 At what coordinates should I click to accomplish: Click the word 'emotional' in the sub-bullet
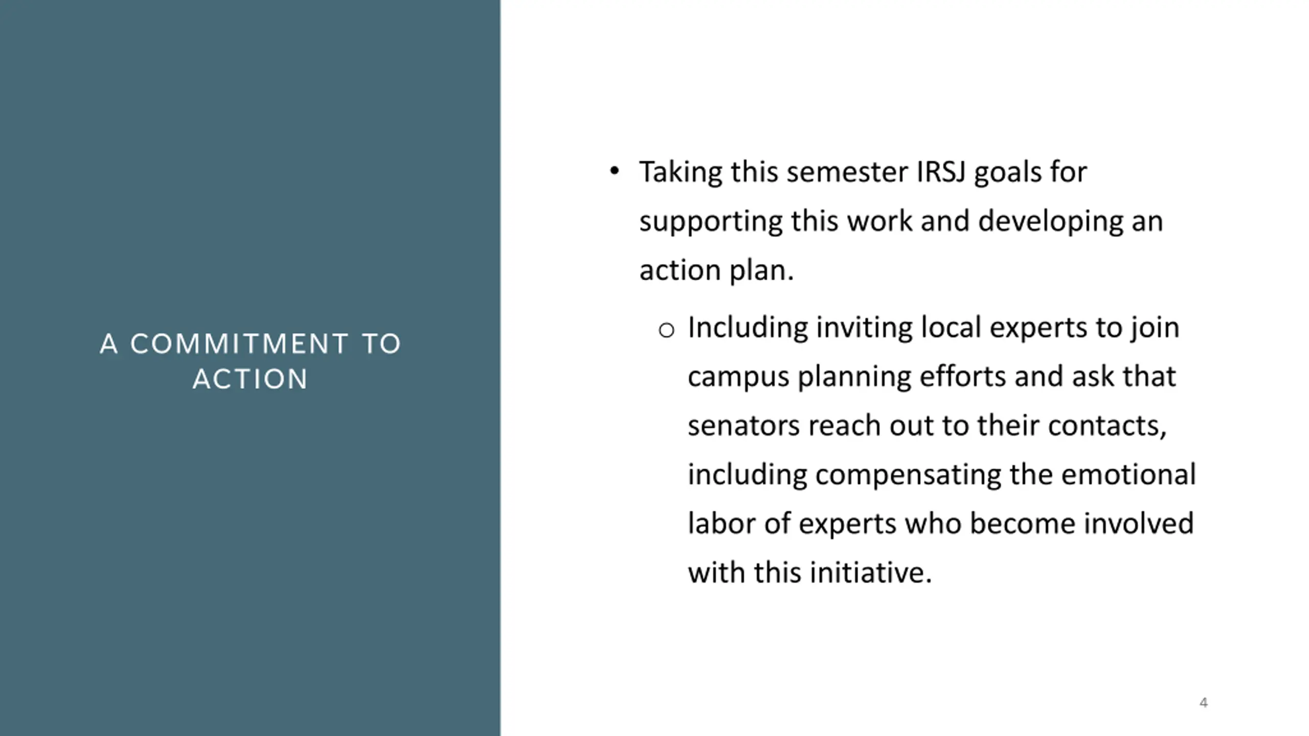coord(1129,474)
